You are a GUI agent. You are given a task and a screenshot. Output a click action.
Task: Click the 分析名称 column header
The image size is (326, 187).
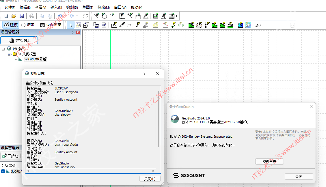tap(9, 165)
